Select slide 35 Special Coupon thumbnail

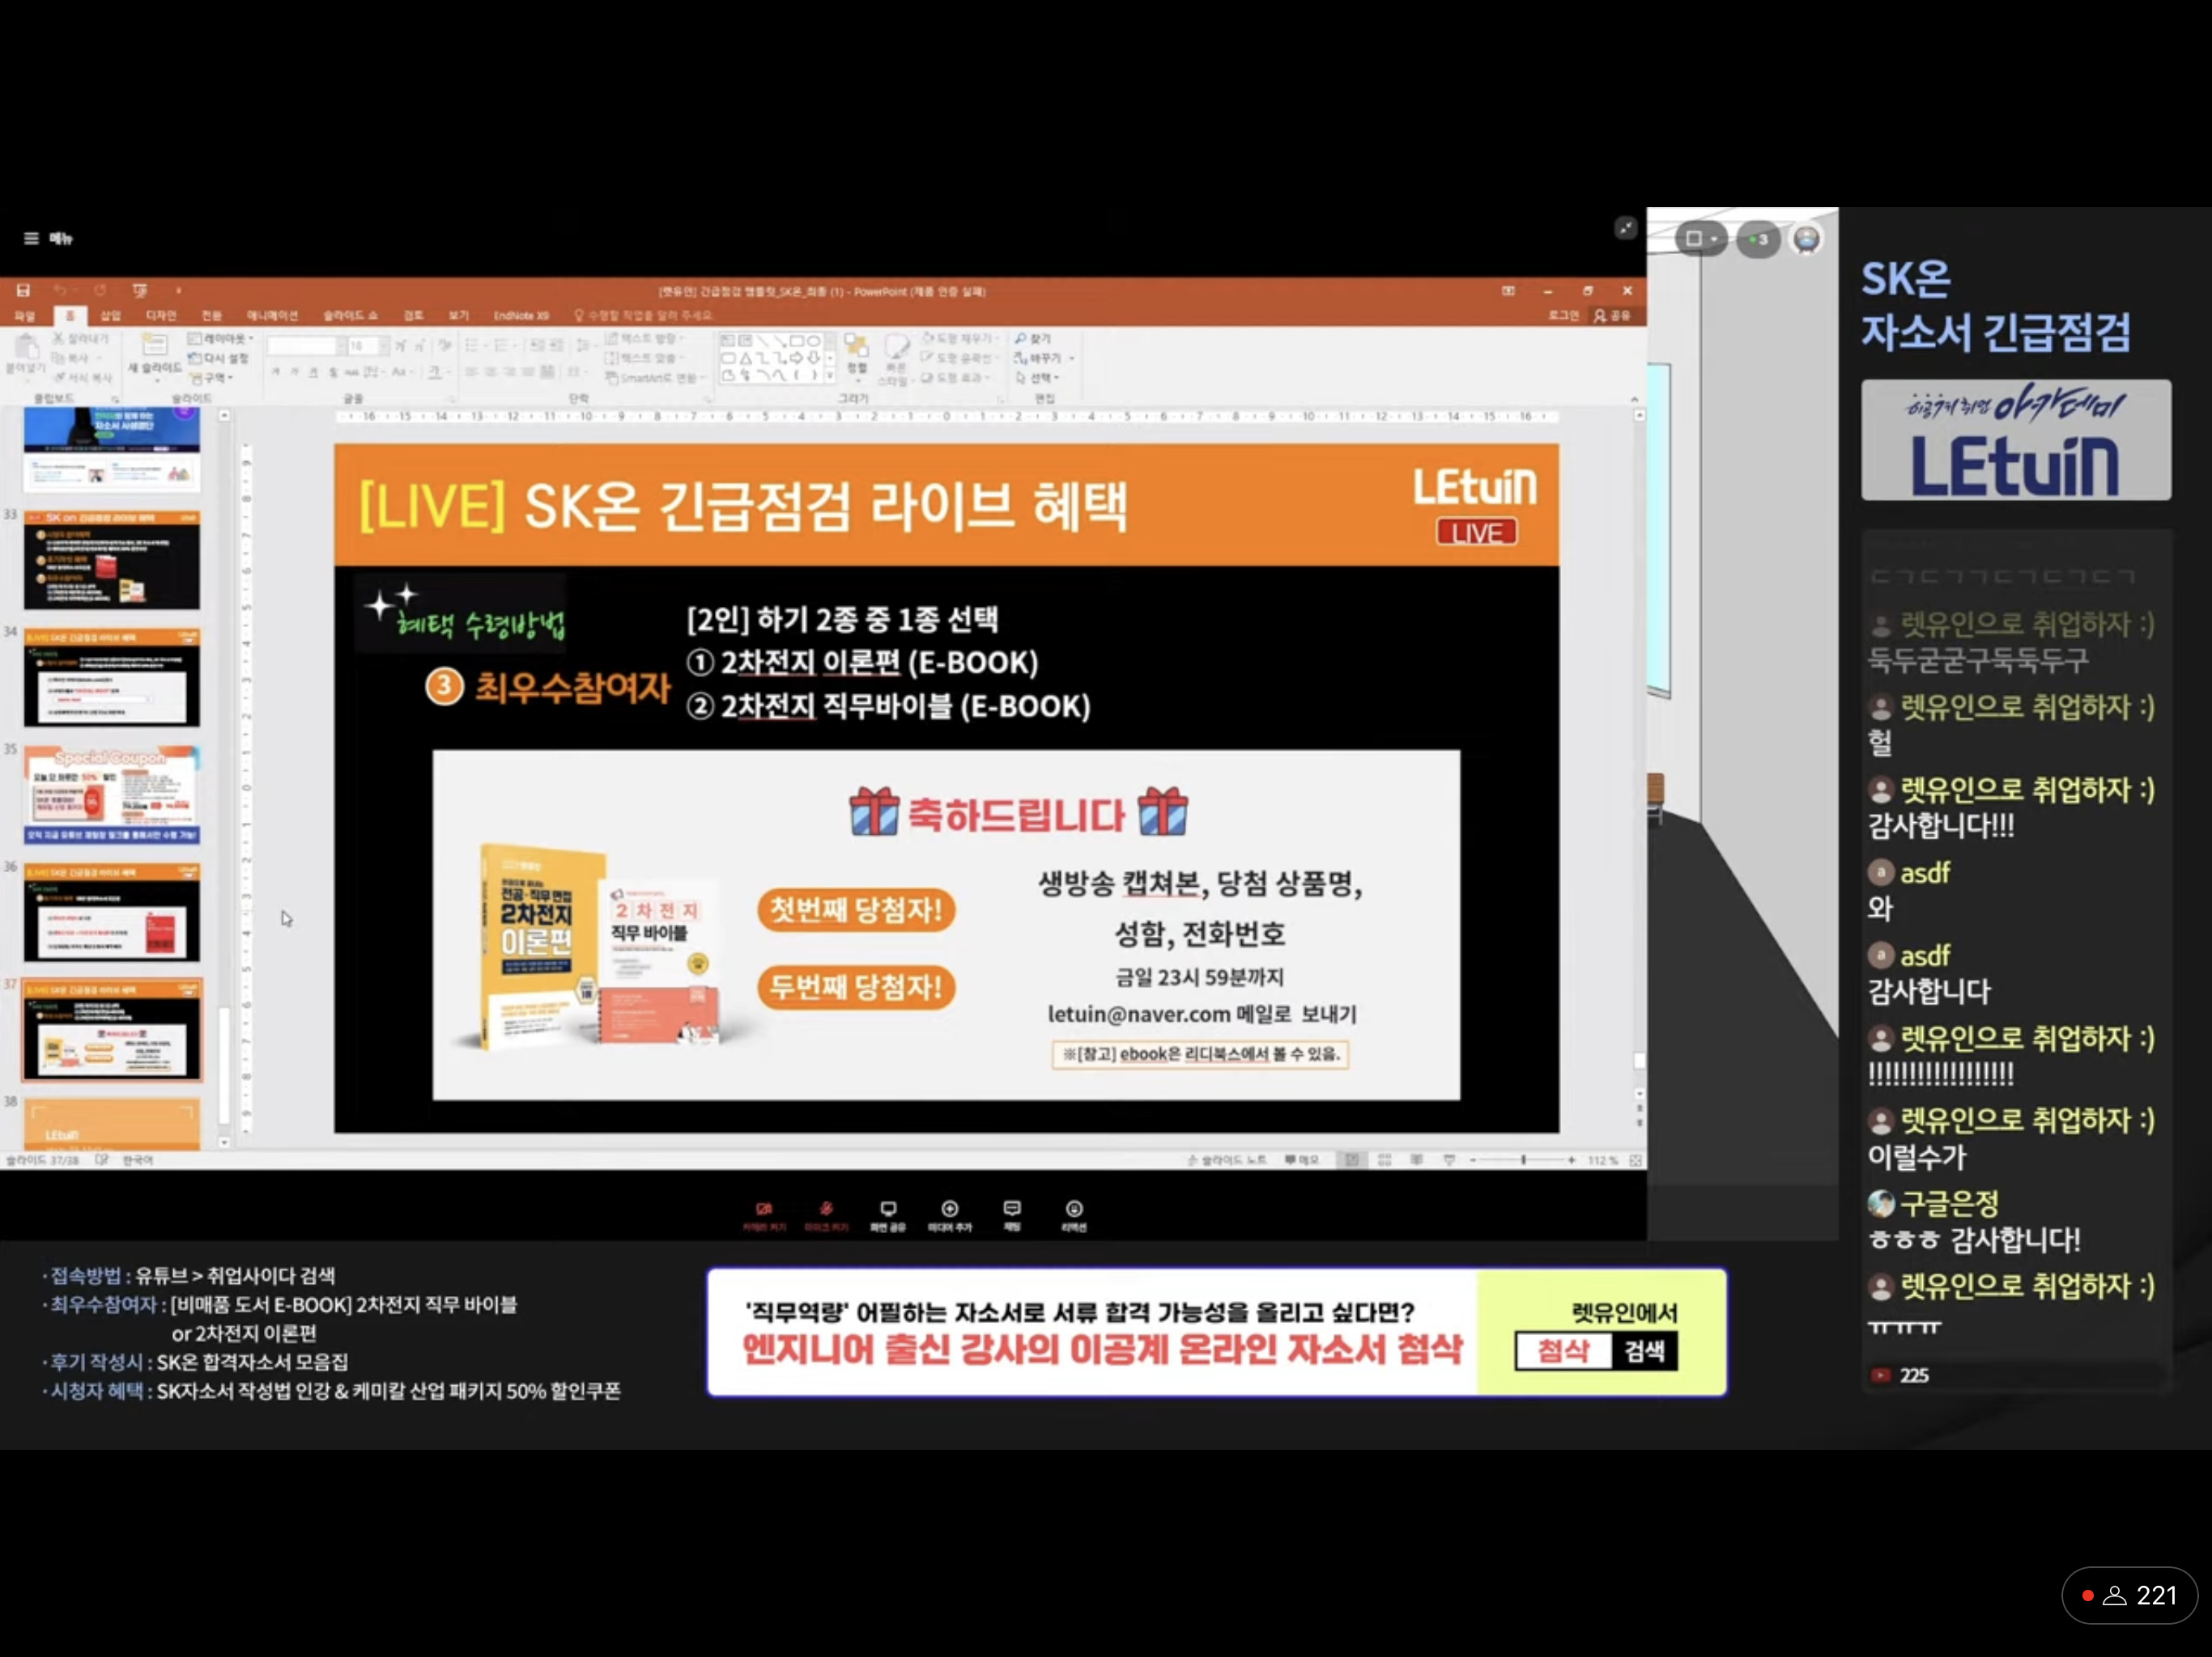coord(111,795)
